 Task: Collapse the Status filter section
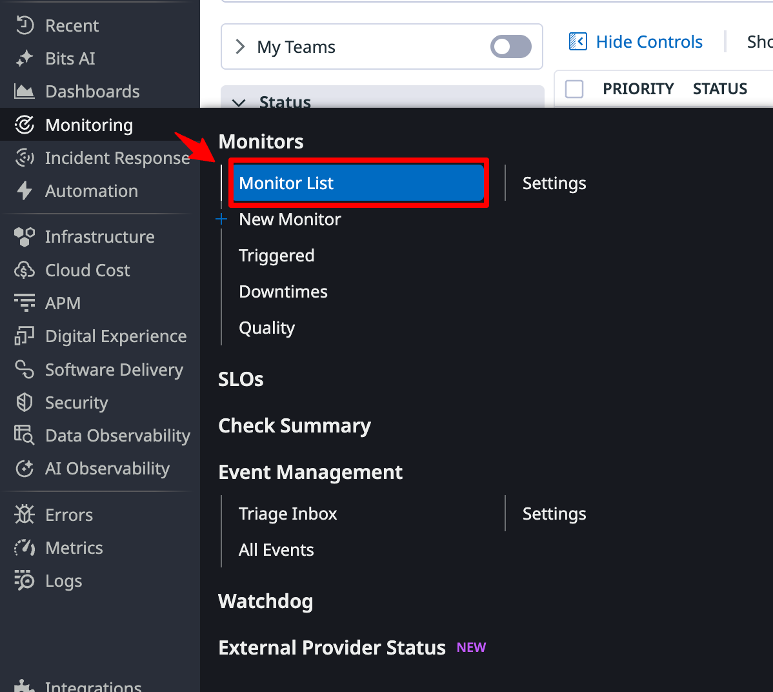point(239,103)
